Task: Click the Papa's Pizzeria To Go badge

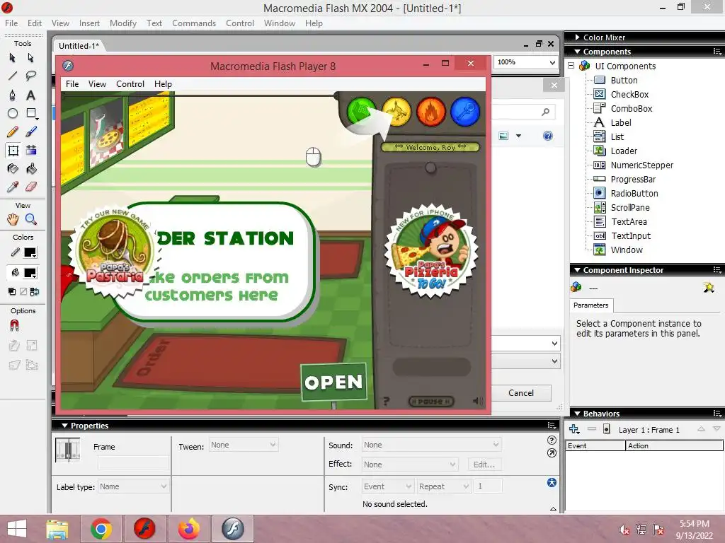Action: click(x=431, y=251)
